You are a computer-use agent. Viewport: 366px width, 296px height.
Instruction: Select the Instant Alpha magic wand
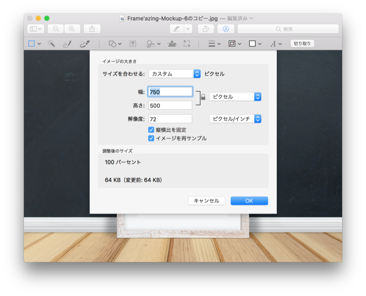pos(51,43)
